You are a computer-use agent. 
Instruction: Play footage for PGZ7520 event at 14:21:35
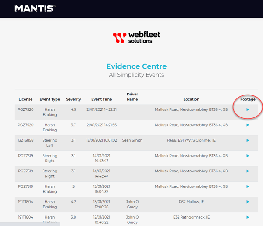tap(248, 125)
